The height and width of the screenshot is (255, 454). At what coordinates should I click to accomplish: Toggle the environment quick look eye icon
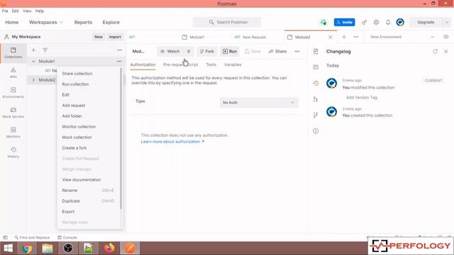(446, 37)
